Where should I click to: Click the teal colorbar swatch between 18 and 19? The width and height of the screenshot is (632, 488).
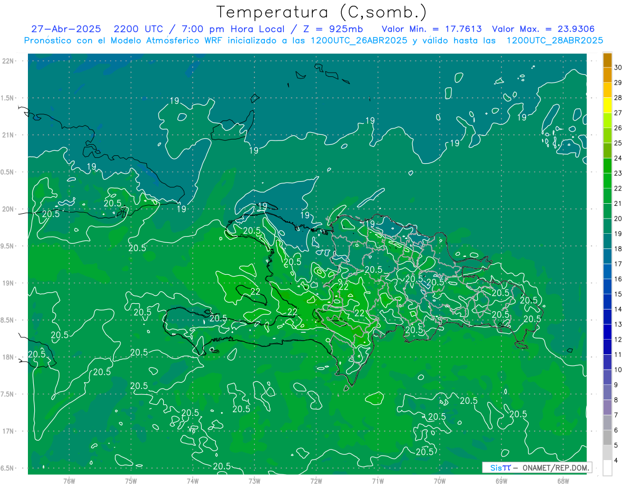pyautogui.click(x=607, y=241)
